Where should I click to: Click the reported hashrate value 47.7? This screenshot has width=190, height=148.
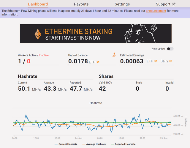[76, 89]
